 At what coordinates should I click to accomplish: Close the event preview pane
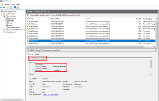point(155,50)
